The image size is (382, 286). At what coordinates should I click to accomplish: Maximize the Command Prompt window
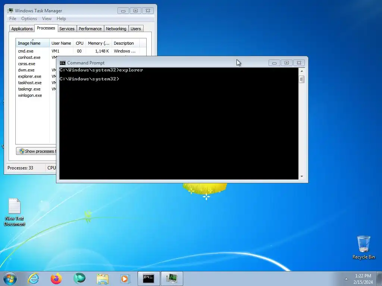pyautogui.click(x=286, y=63)
